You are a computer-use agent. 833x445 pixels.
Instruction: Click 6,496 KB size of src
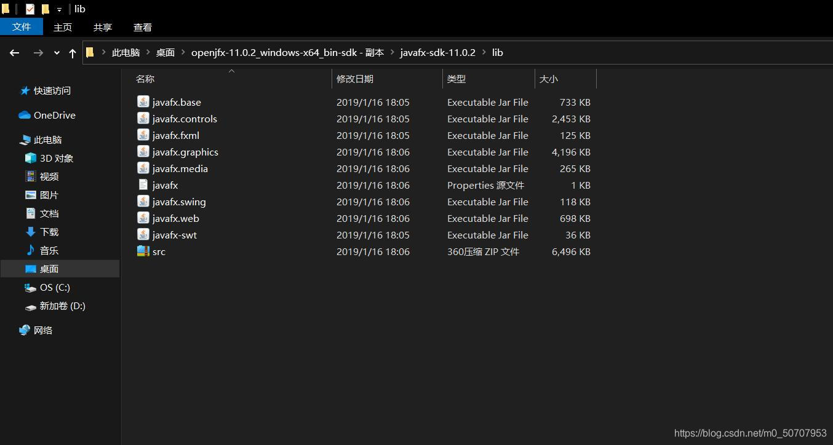coord(571,251)
